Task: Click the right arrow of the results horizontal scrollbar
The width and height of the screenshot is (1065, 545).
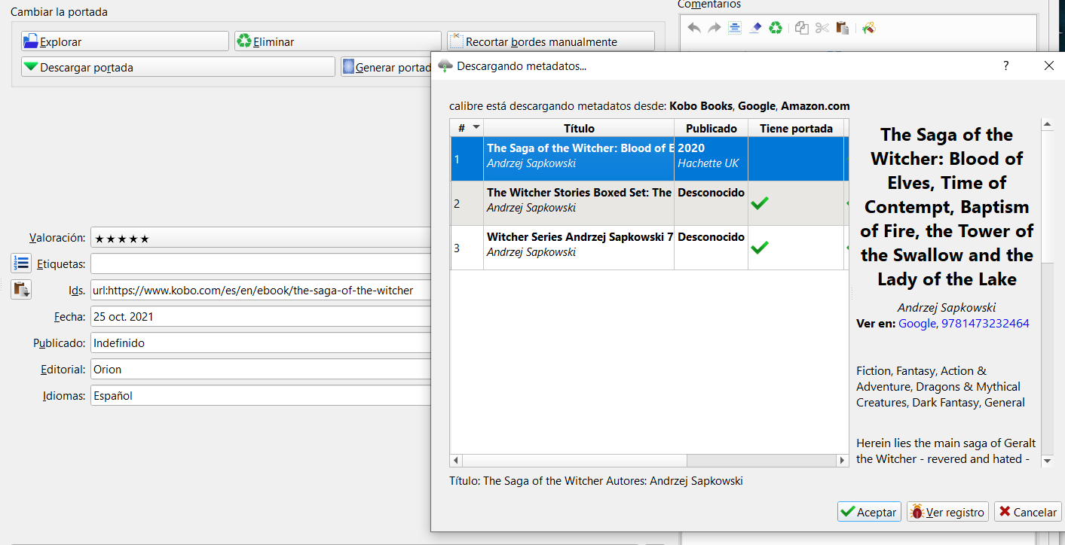Action: [x=843, y=460]
